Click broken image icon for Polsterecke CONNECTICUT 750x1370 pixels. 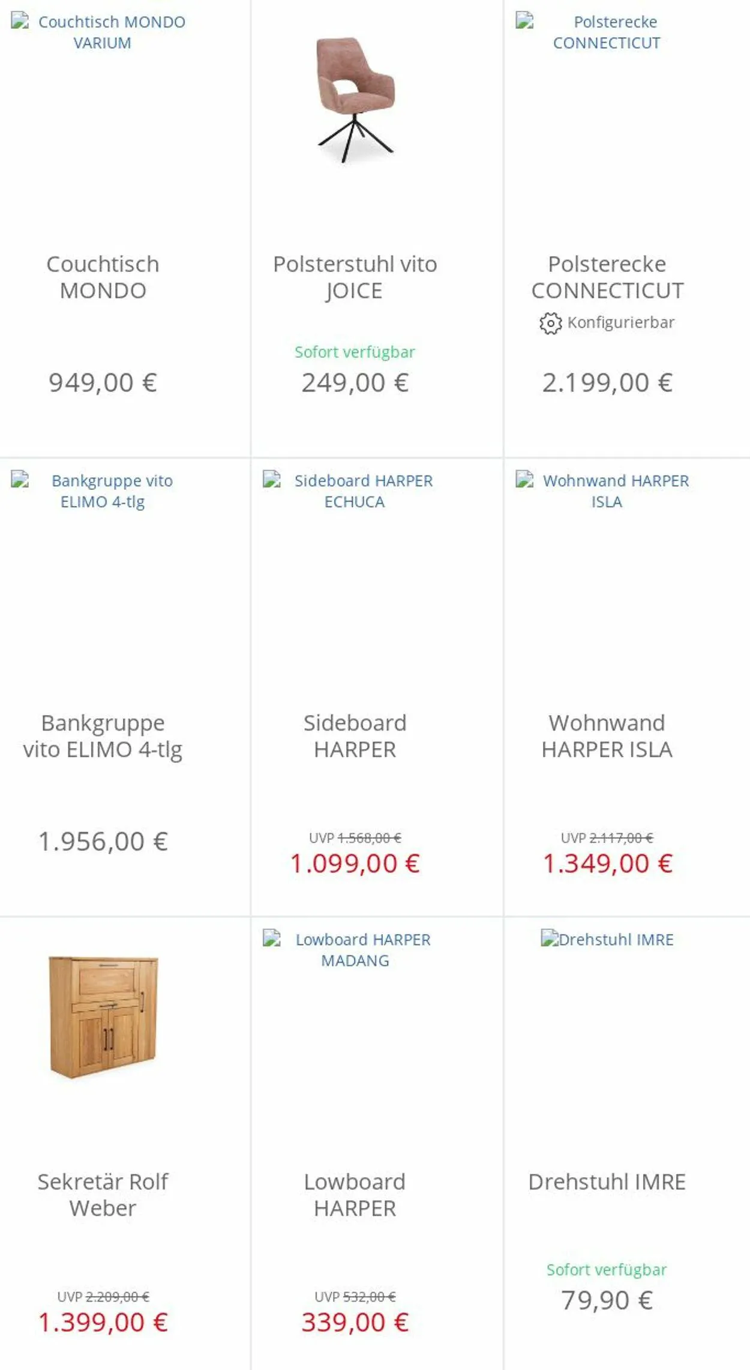(x=524, y=21)
